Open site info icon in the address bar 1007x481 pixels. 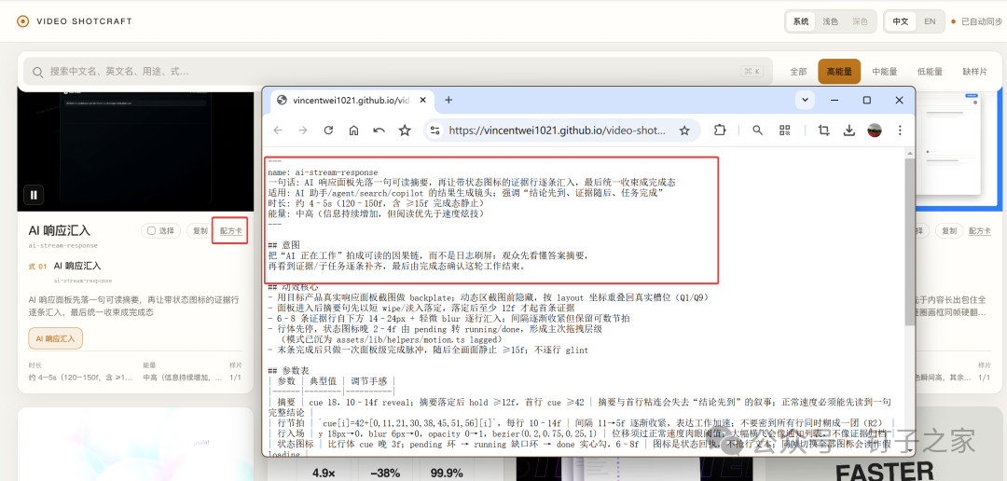(x=435, y=131)
